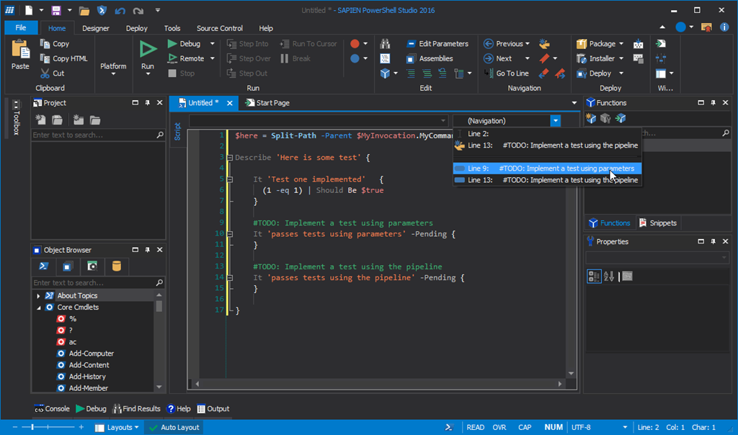Click the Functions tab at panel bottom
Viewport: 738px width, 435px height.
(x=610, y=223)
